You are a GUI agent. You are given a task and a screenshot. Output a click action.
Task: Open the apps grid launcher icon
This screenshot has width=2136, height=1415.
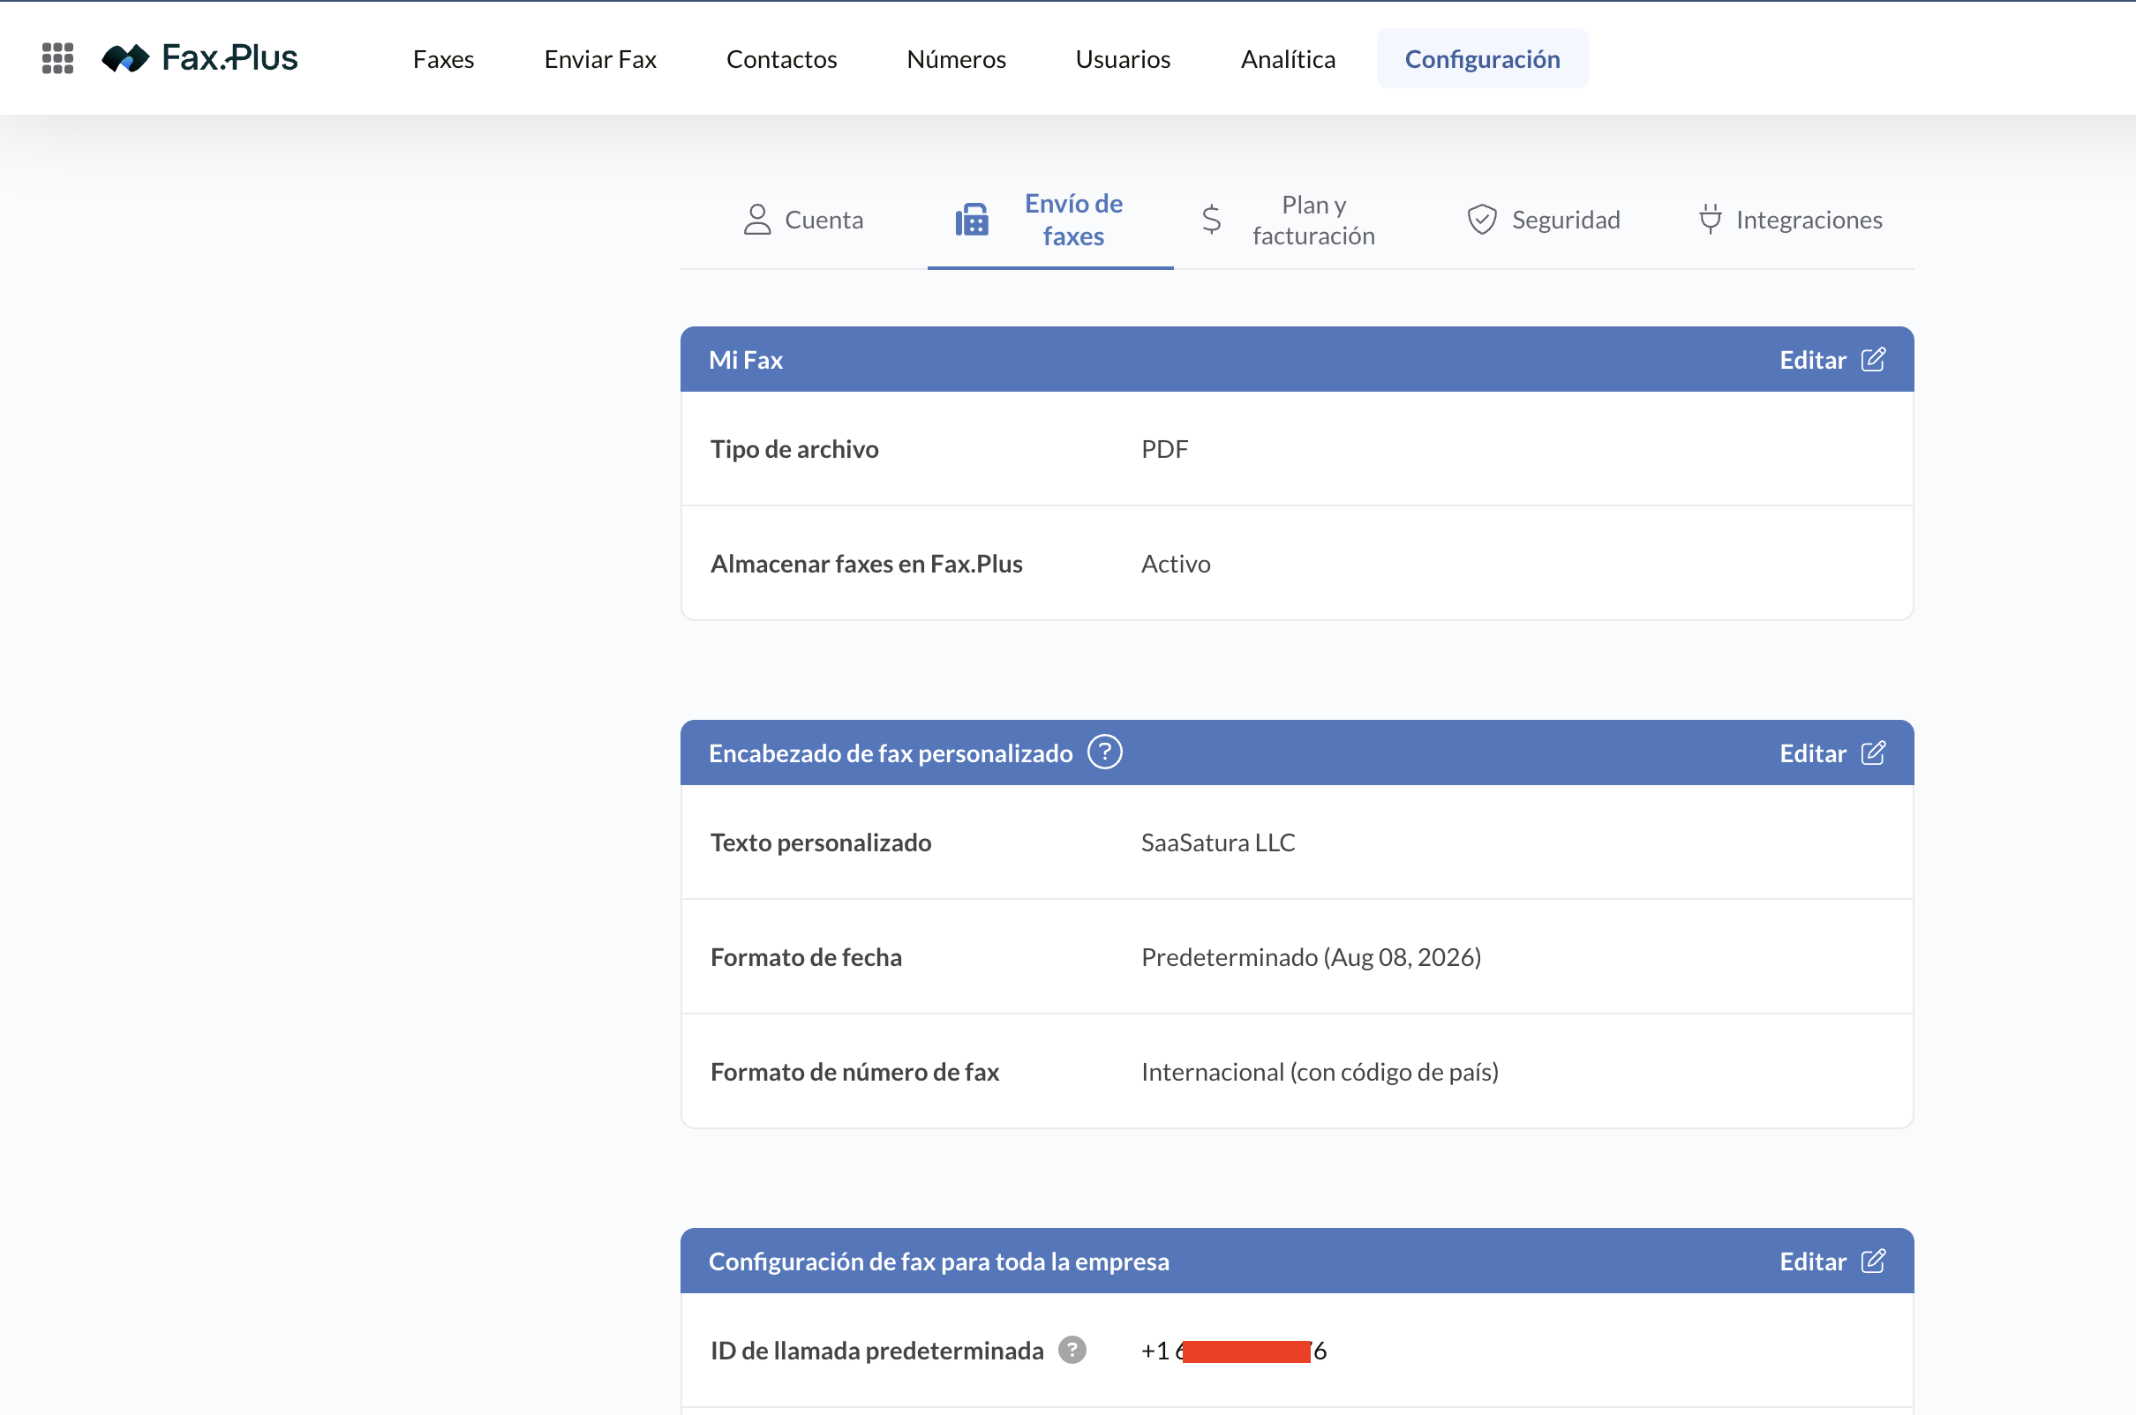click(x=57, y=57)
